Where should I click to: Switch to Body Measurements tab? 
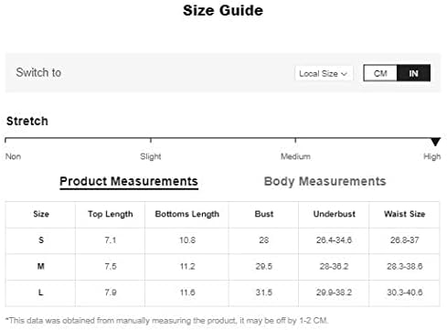325,181
